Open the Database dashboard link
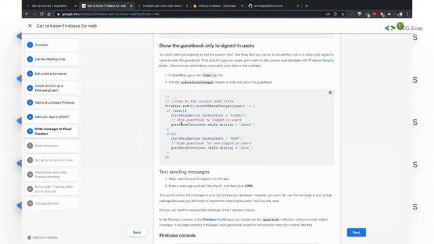 [x=218, y=220]
